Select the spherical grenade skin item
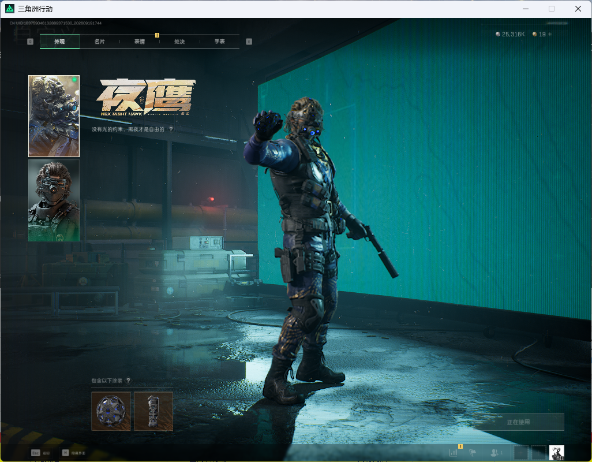This screenshot has height=462, width=592. pos(111,411)
